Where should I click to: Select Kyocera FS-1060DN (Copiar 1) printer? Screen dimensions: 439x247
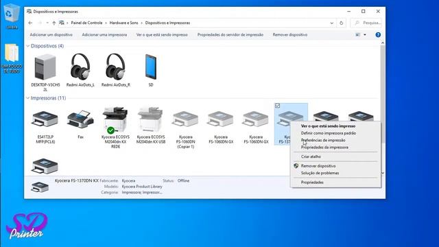coord(186,119)
